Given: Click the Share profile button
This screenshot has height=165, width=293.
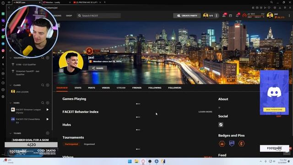Looking at the screenshot, I should click(98, 68).
